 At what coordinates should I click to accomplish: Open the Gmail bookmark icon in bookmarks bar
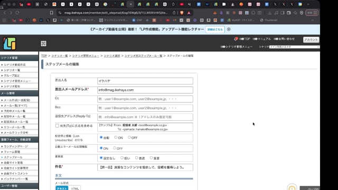coord(175,20)
